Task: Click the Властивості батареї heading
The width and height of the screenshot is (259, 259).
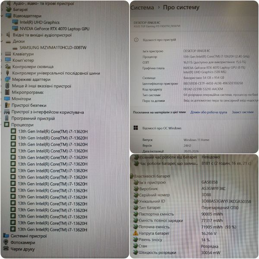Action: click(152, 176)
